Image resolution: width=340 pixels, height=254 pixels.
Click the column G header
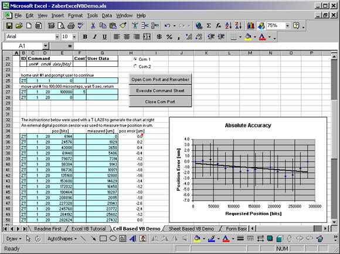[x=102, y=53]
